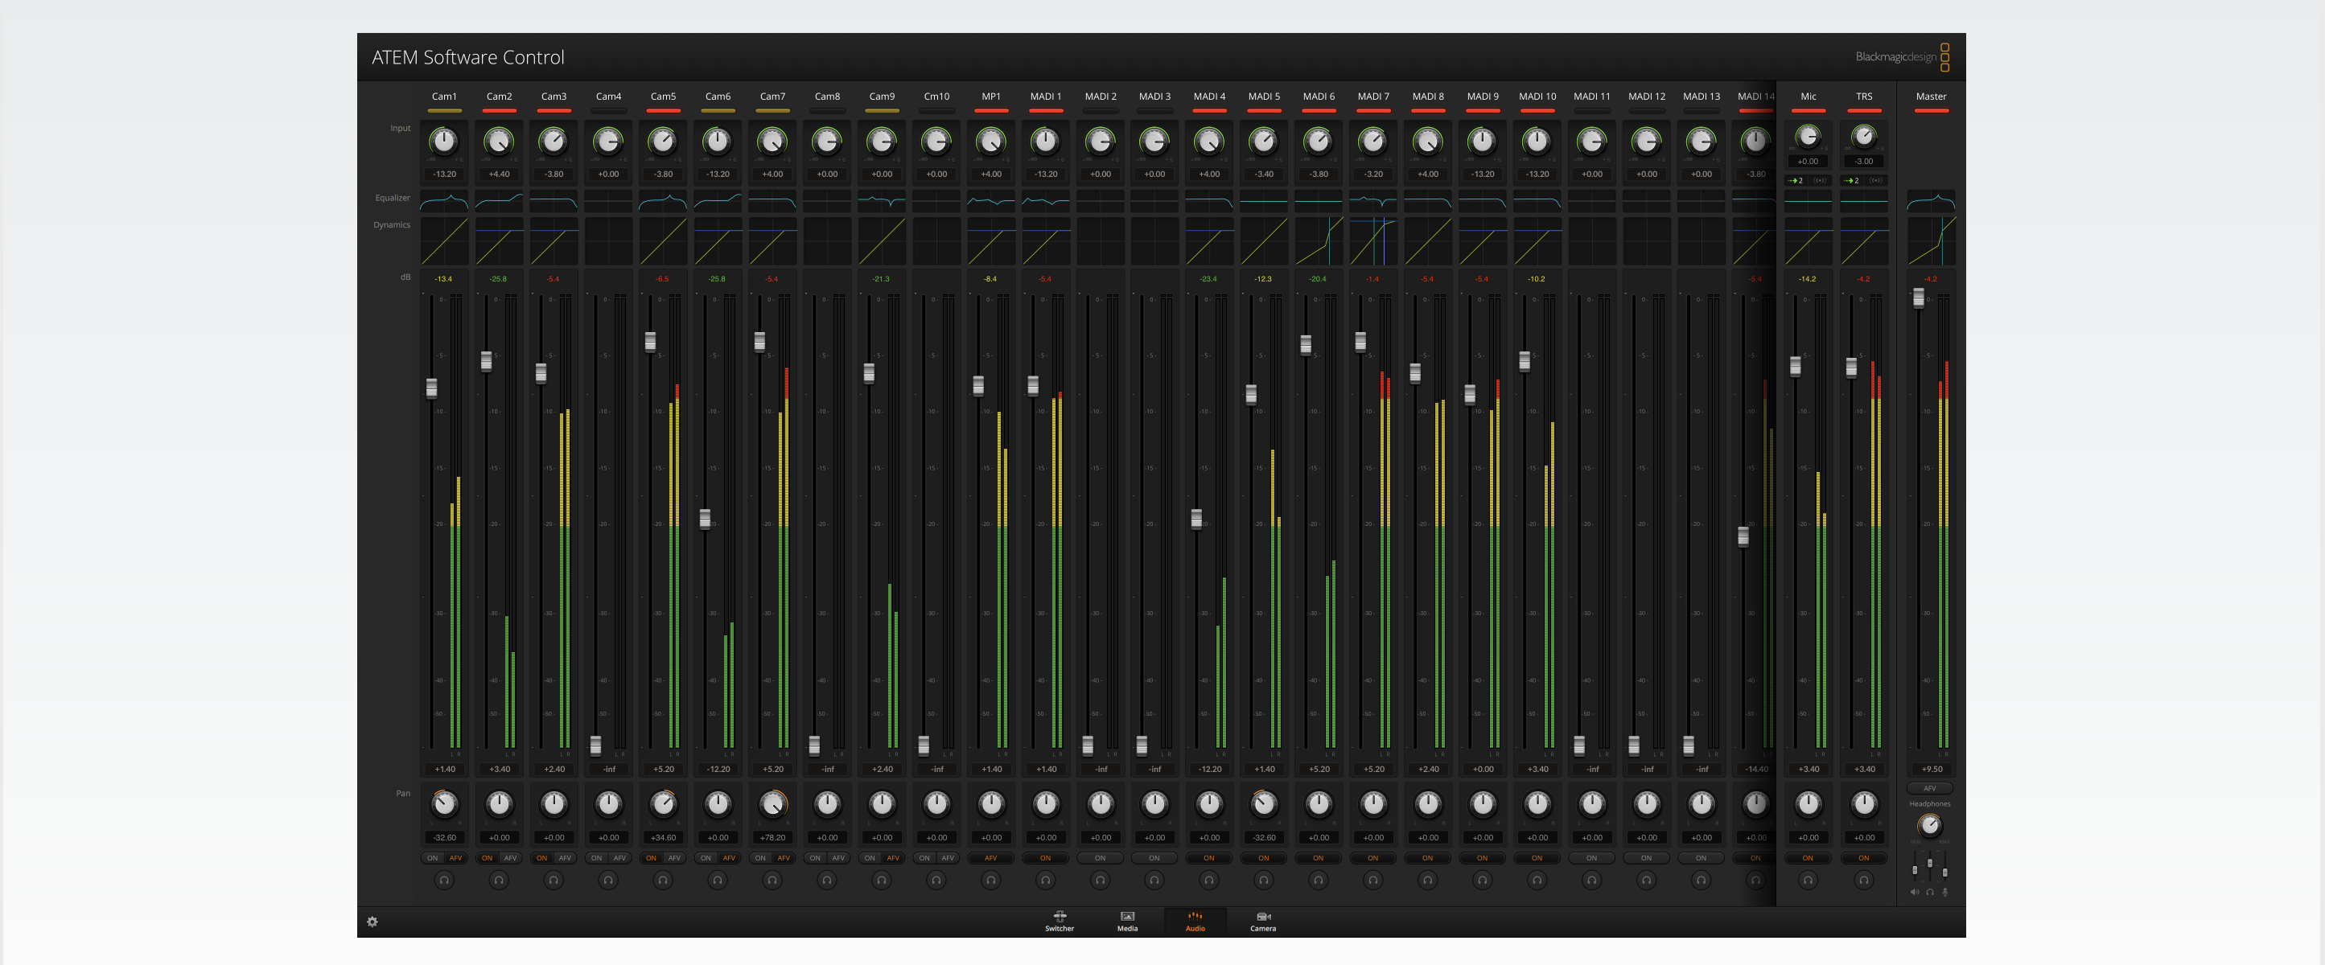
Task: Solo MADI 4 via headphone icon
Action: [1209, 881]
